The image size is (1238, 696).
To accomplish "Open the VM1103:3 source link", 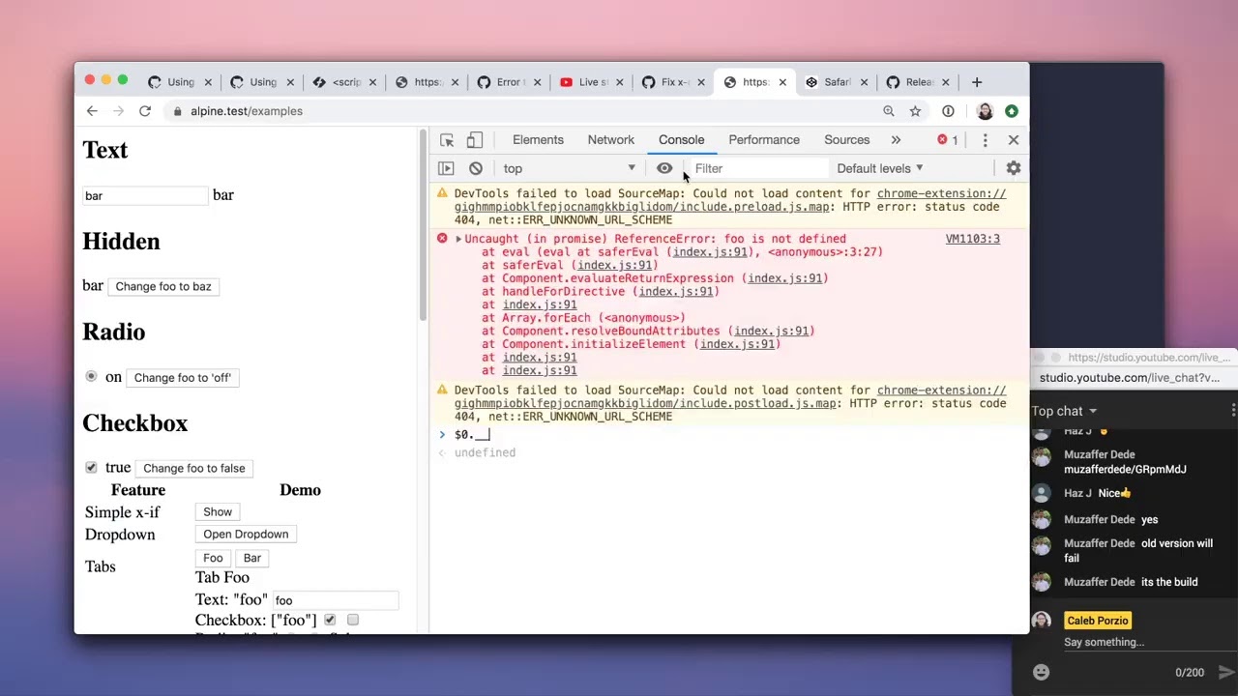I will pos(972,239).
